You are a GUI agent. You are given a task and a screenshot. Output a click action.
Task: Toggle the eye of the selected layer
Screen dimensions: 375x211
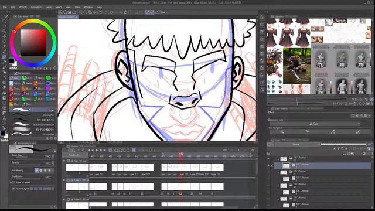(268, 165)
